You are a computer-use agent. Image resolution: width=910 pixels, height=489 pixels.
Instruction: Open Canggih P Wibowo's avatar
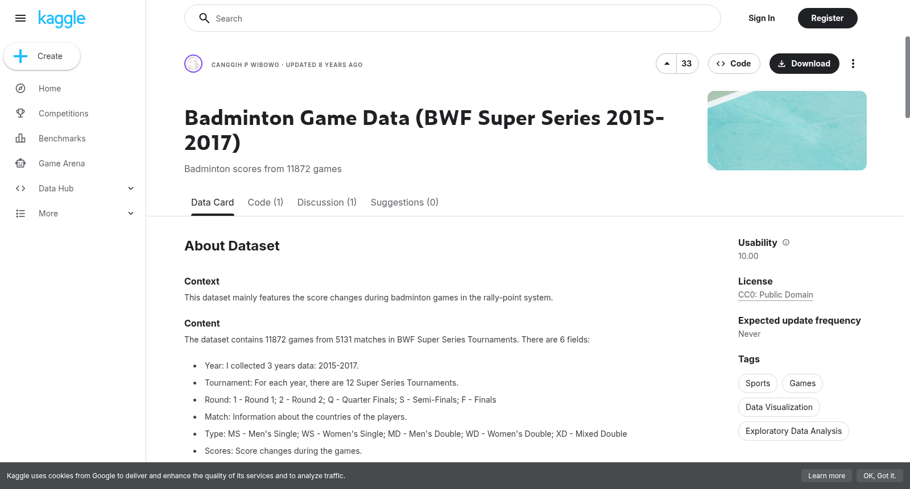193,64
